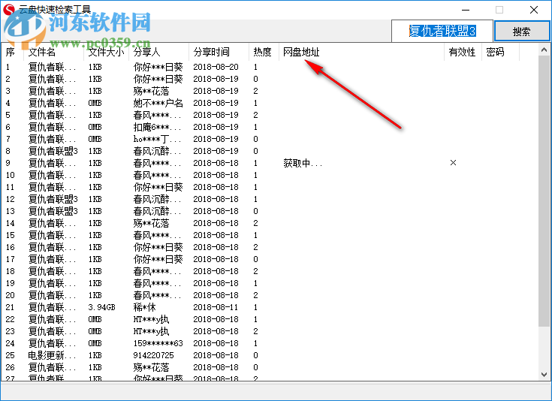Viewport: 552px width, 401px height.
Task: Click sharer 春风沉醉... in row 13
Action: [157, 211]
